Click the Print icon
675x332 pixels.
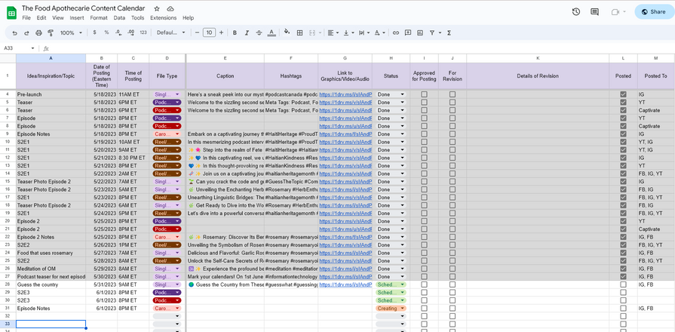tap(38, 32)
